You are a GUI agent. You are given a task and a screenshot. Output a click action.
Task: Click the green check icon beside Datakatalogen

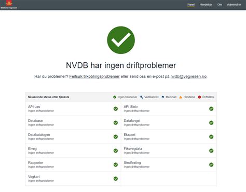116,136
